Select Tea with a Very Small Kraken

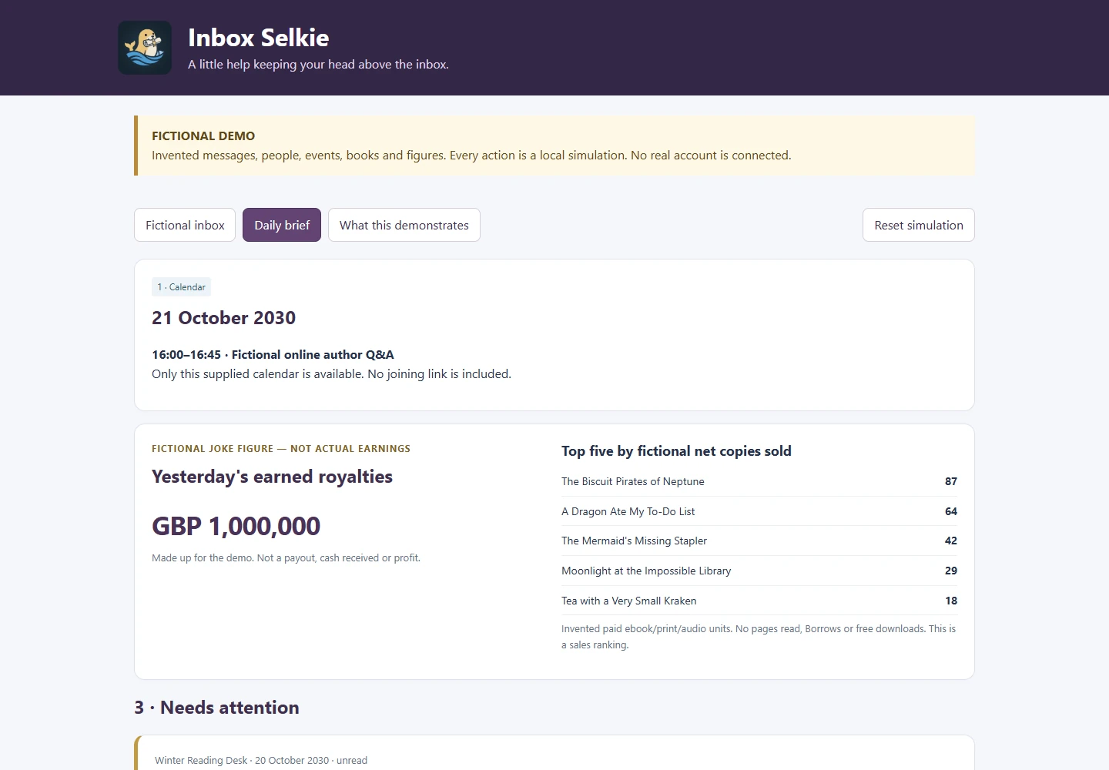629,601
